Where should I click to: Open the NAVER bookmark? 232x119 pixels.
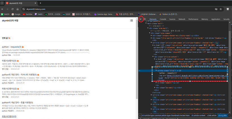[x=5, y=14]
